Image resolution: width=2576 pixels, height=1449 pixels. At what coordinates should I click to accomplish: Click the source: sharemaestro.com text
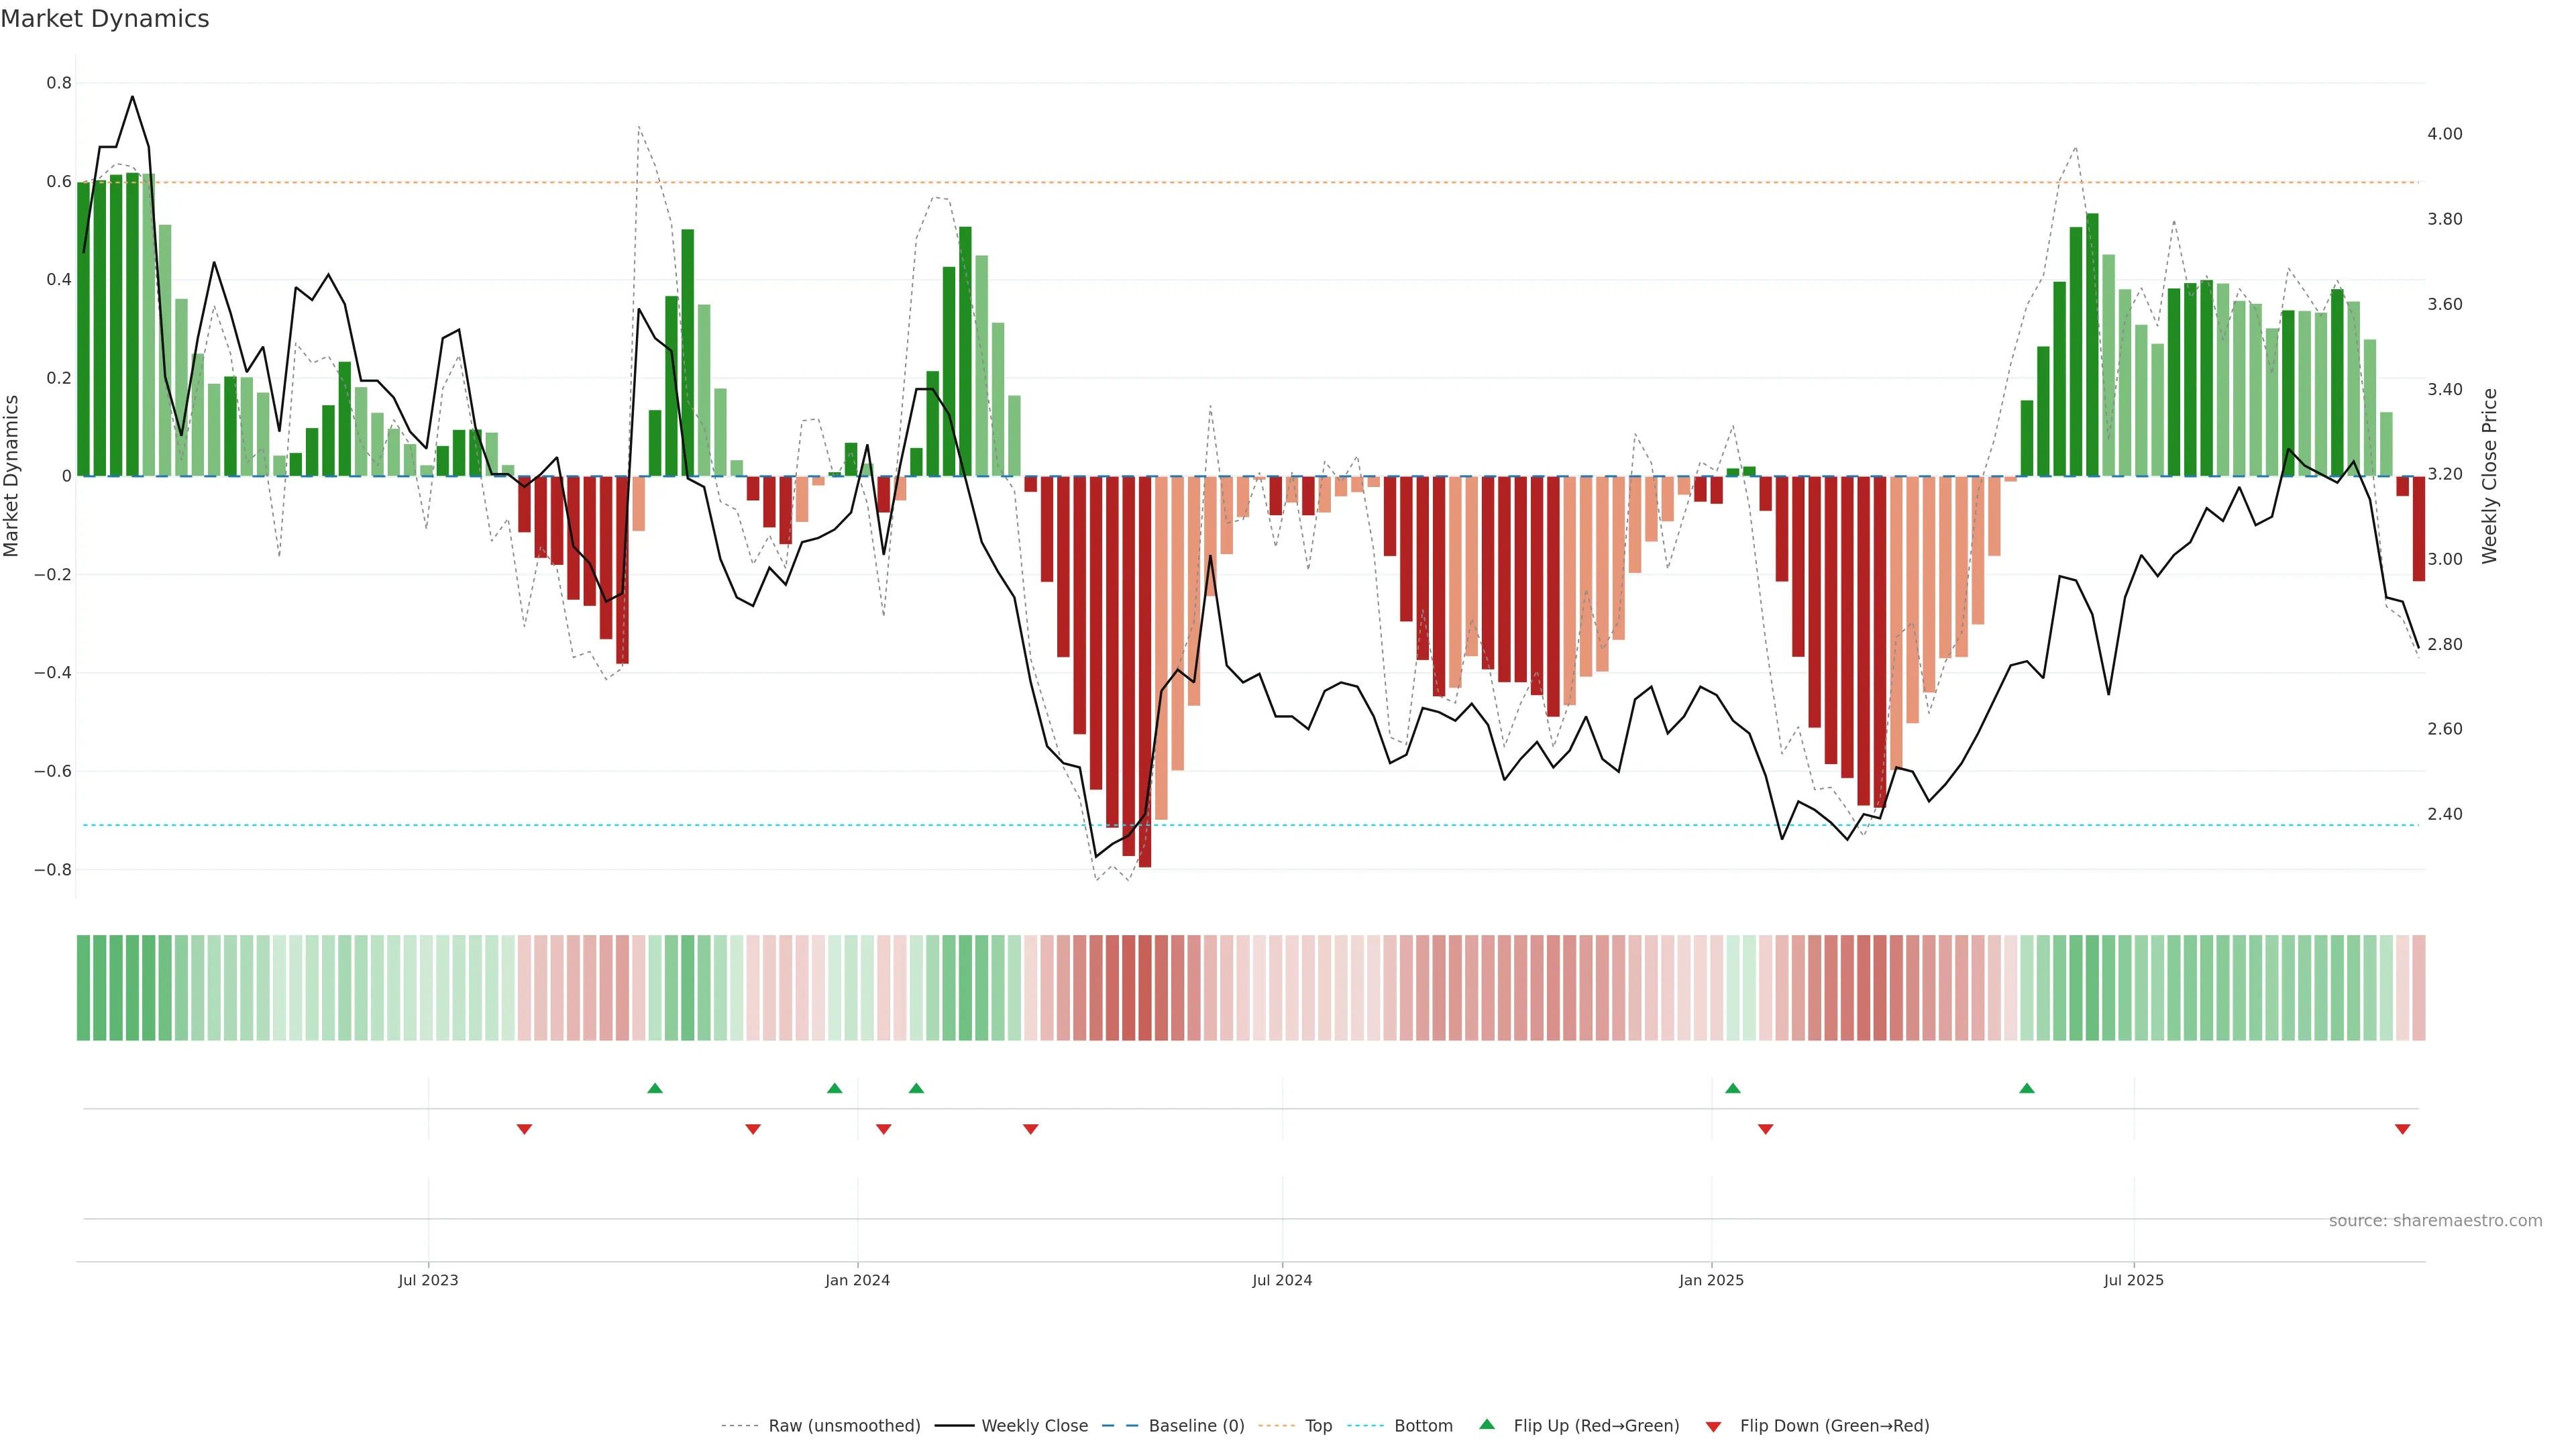(2435, 1220)
